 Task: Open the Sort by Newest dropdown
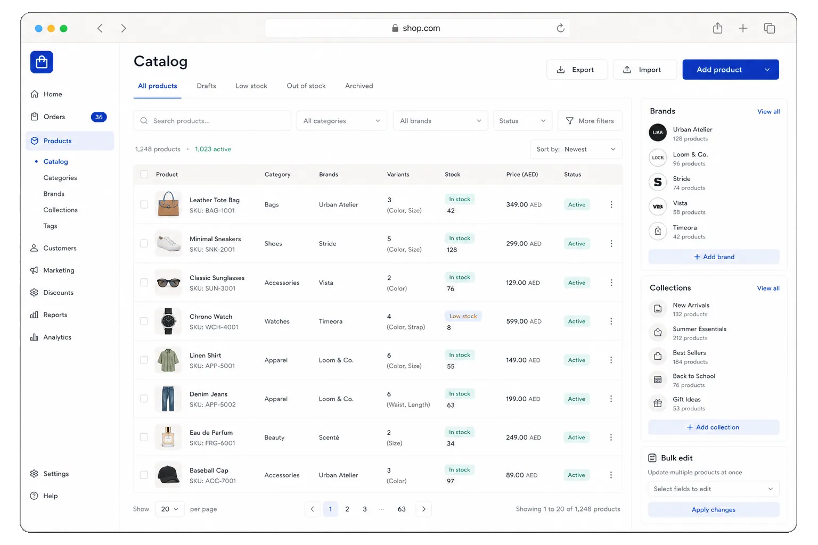pyautogui.click(x=576, y=150)
